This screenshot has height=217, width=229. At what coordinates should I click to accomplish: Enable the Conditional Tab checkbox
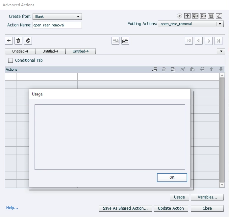point(11,60)
